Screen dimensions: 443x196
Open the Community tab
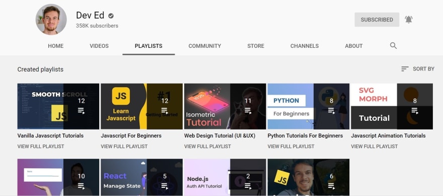[205, 46]
